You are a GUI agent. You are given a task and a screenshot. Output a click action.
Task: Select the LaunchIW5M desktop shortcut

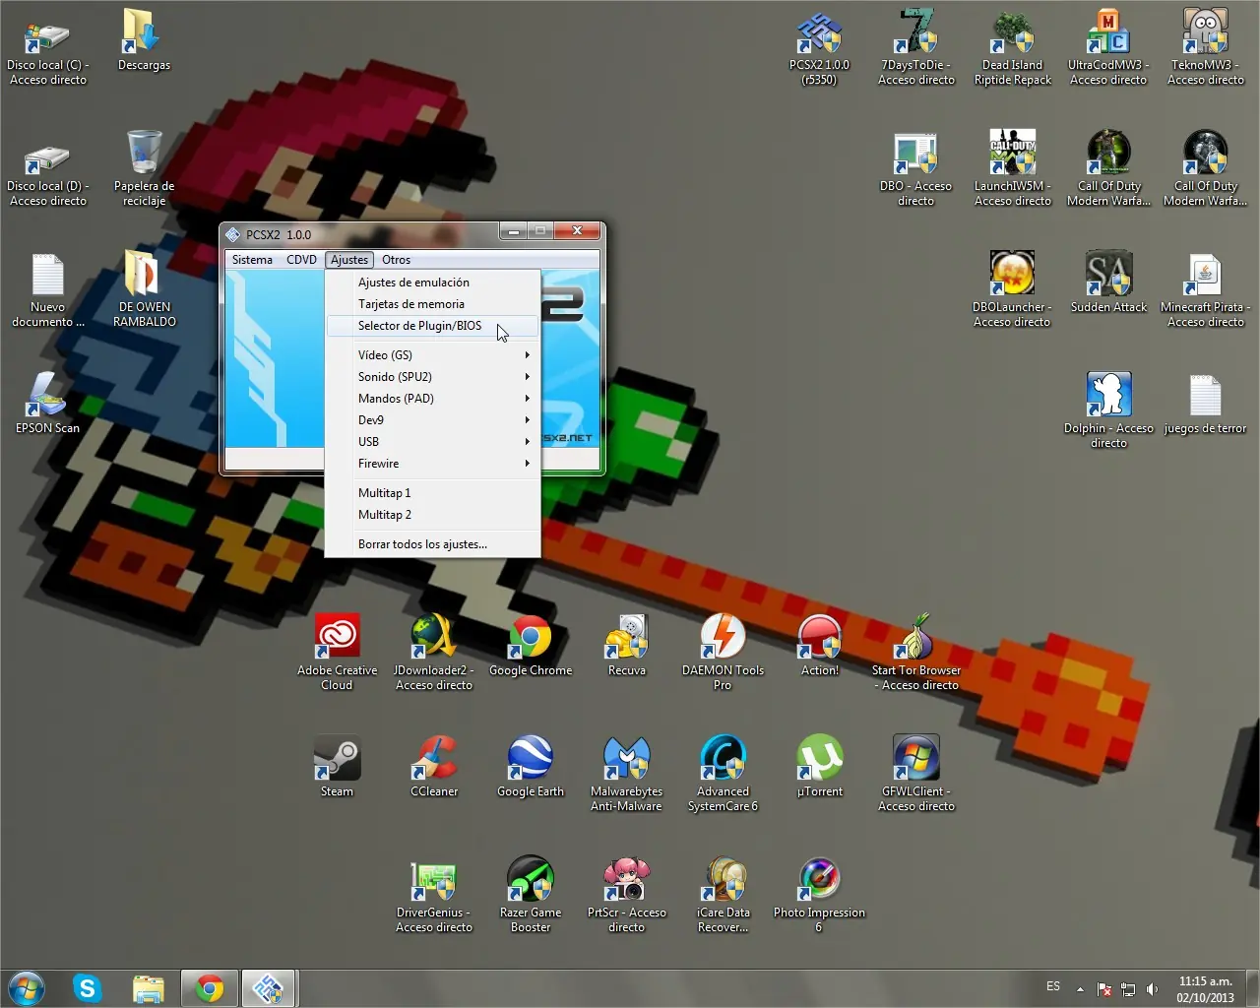point(1013,168)
